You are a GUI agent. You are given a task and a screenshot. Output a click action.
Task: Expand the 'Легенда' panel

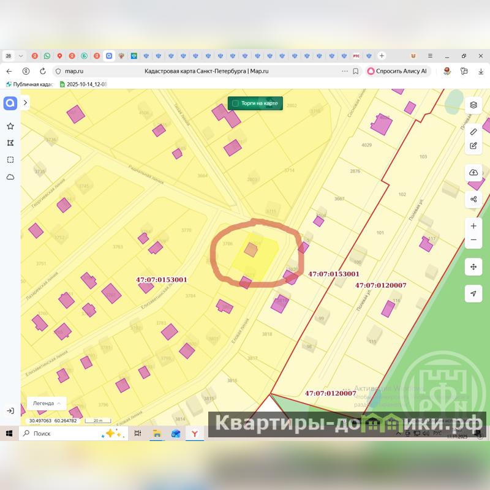click(x=47, y=404)
